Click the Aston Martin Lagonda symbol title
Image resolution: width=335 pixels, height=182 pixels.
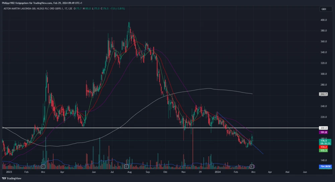[37, 9]
